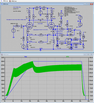The height and width of the screenshot is (103, 94).
Task: Maximize the waveform plot sub-window
Action: tap(88, 54)
